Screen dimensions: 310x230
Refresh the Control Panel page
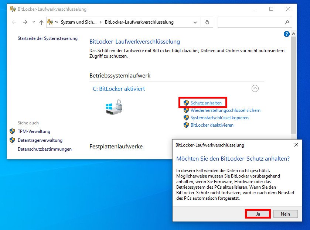(207, 22)
